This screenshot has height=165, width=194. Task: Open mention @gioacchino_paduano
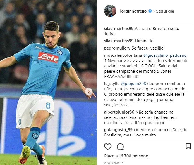point(165,55)
